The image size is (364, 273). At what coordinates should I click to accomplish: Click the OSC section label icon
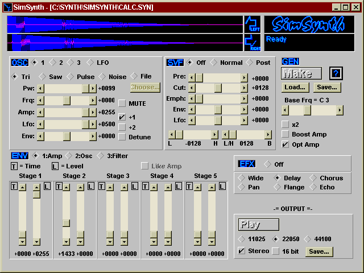[x=19, y=63]
